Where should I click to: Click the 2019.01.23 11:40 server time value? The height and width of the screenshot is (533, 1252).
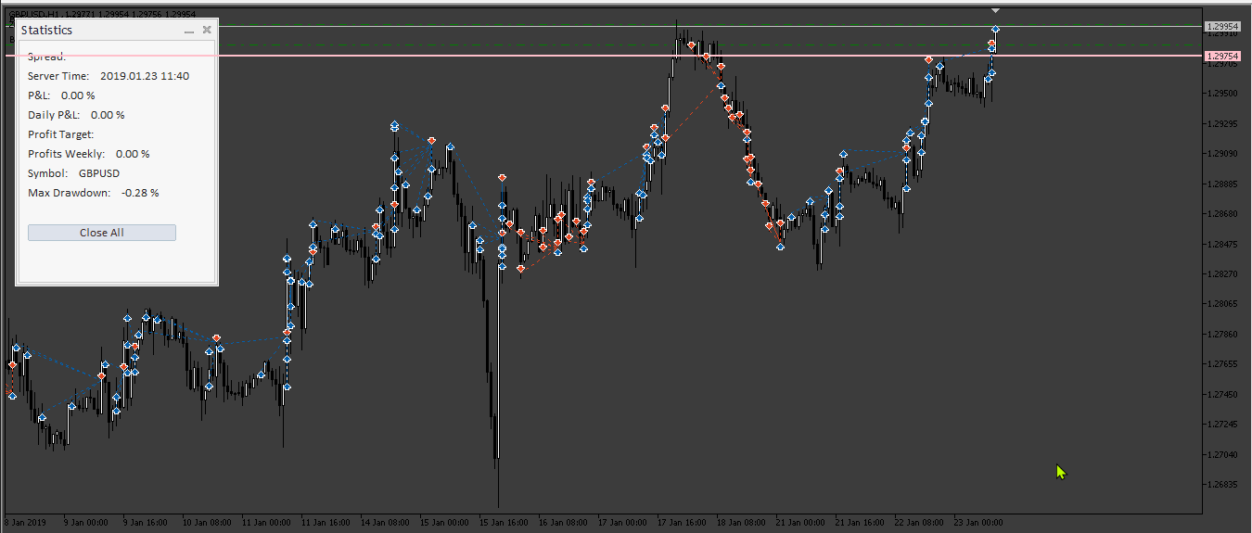coord(145,76)
